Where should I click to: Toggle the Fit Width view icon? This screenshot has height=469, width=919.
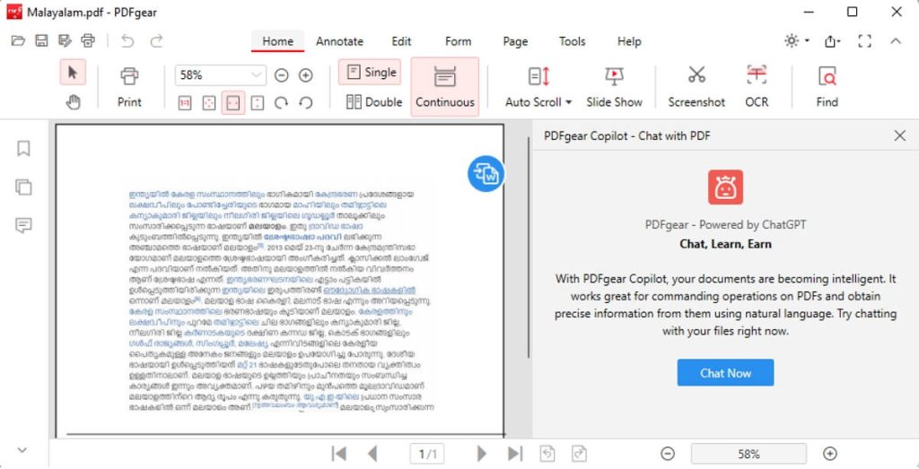click(x=233, y=103)
